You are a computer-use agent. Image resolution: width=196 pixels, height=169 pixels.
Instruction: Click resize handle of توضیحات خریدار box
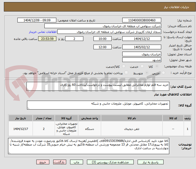pyautogui.click(x=10, y=153)
